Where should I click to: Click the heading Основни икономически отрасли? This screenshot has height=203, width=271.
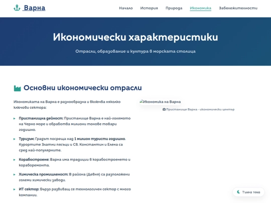[83, 88]
